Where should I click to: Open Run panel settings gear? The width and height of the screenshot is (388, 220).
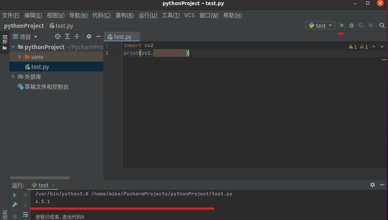tap(373, 185)
